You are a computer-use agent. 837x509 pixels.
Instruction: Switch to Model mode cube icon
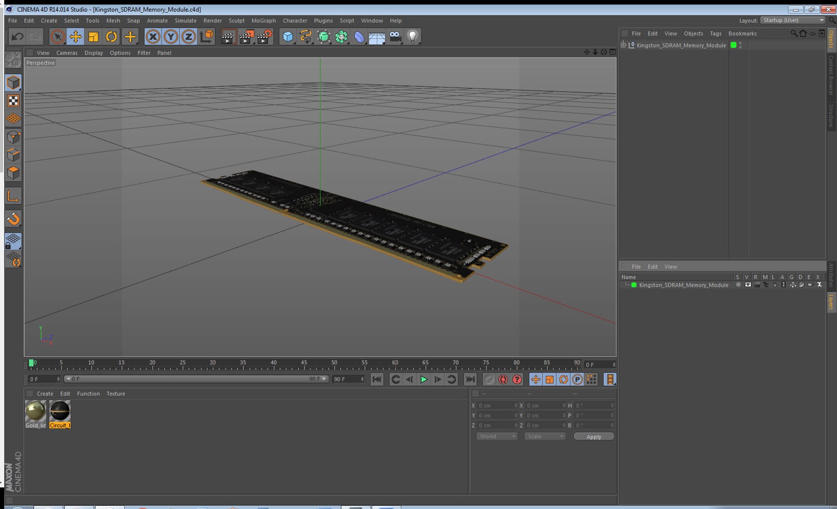coord(13,82)
